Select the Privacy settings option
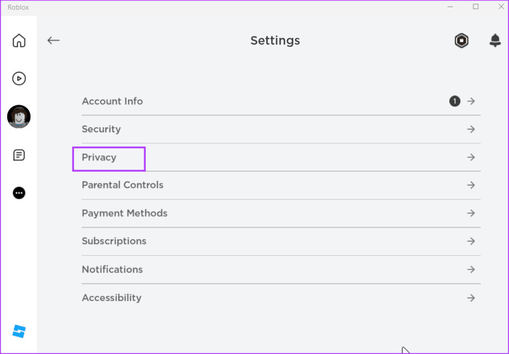 (x=99, y=158)
